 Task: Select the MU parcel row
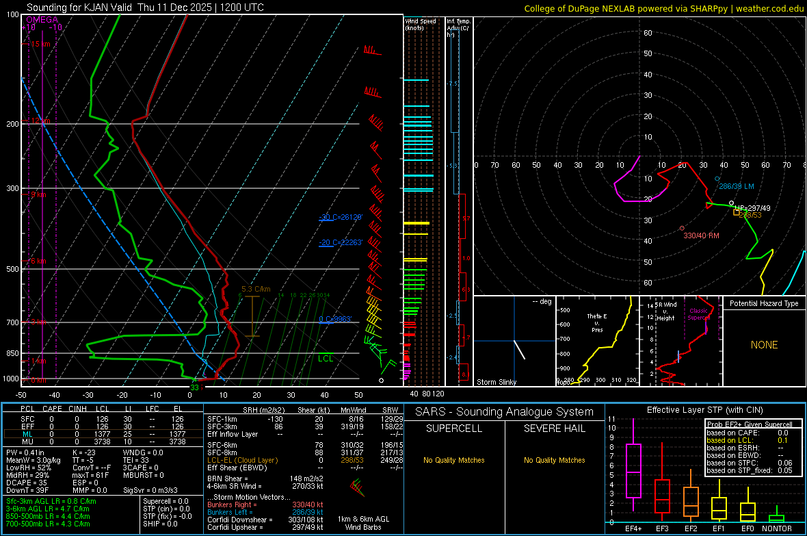(x=103, y=442)
